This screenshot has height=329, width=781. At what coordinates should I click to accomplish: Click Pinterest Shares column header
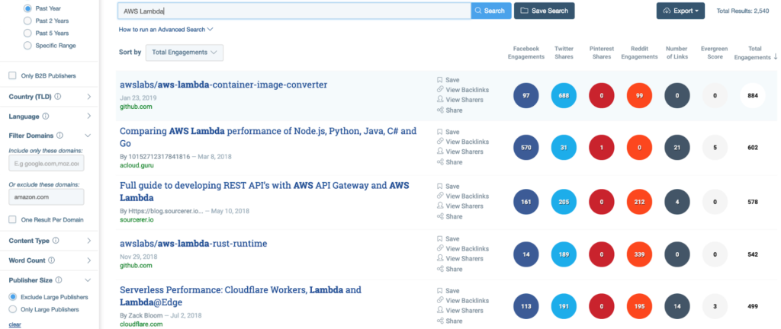[602, 53]
